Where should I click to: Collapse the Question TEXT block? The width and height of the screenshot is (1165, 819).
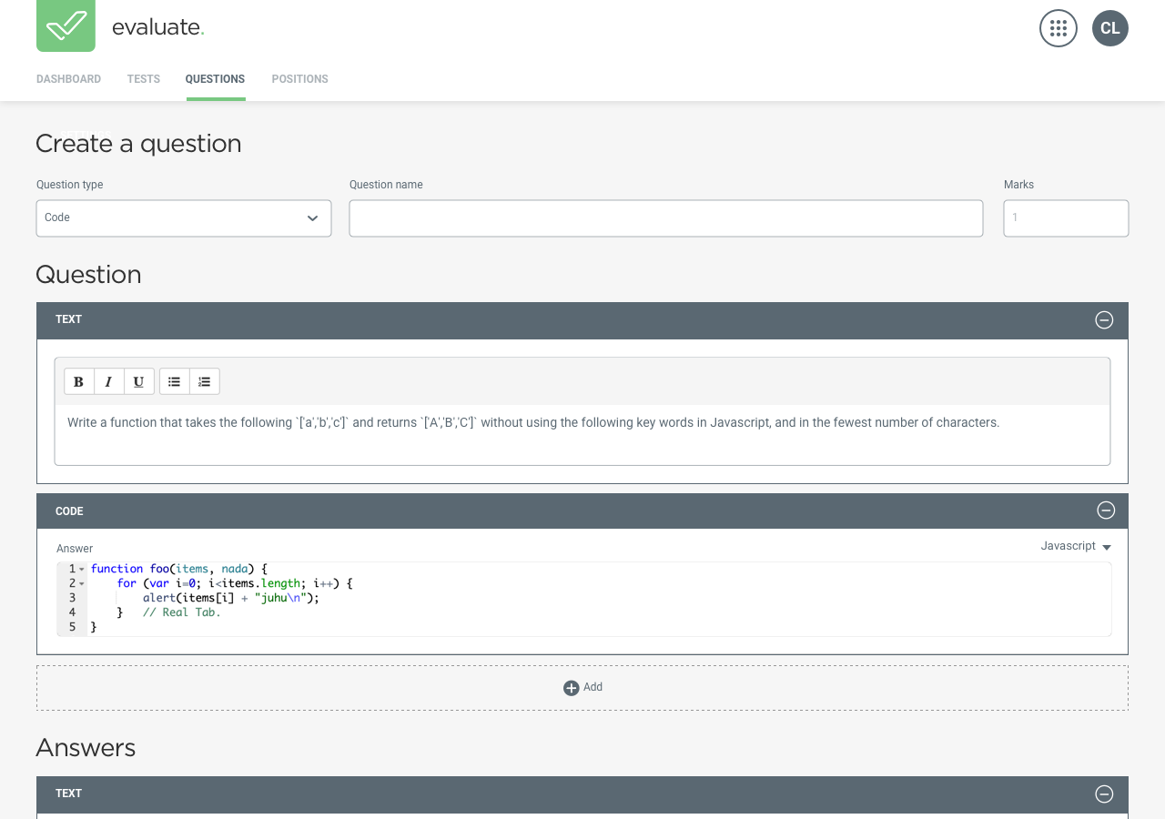(x=1104, y=320)
